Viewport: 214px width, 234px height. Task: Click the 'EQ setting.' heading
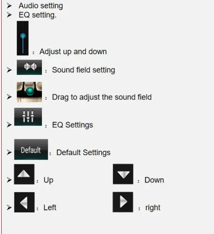point(38,15)
